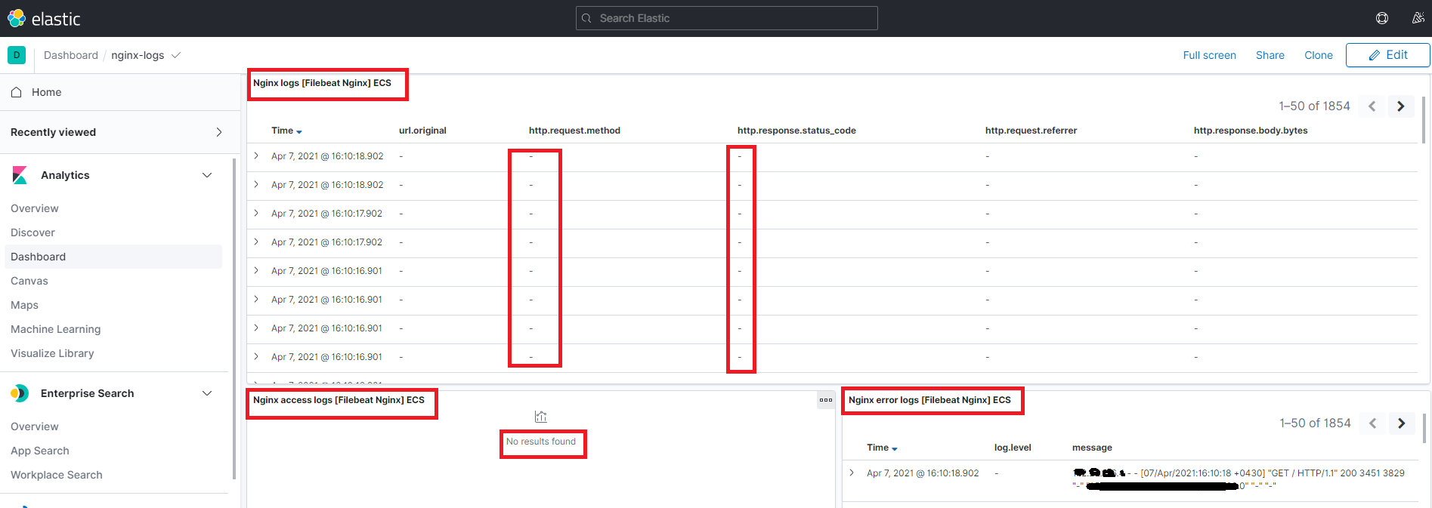Collapse the Analytics section
The width and height of the screenshot is (1432, 508).
click(x=207, y=175)
